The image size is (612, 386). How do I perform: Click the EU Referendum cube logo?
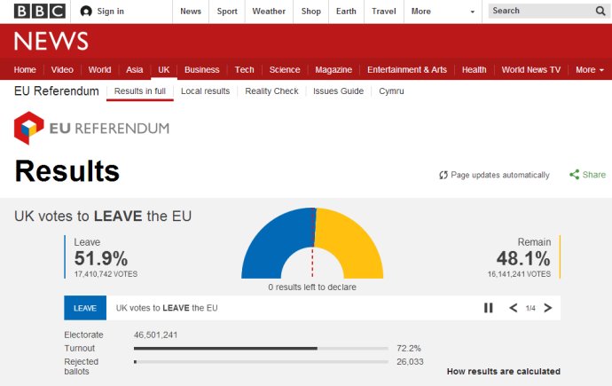29,128
